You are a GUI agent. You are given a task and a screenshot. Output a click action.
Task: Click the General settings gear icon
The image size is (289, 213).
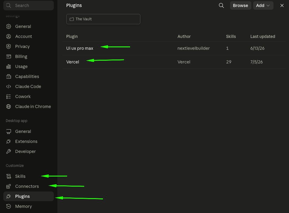(x=9, y=26)
